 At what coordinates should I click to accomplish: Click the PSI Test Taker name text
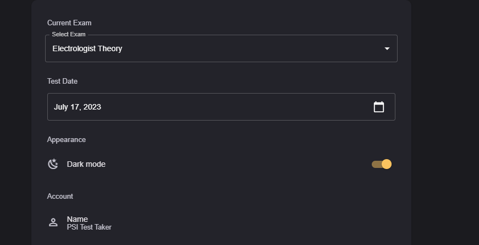(89, 227)
